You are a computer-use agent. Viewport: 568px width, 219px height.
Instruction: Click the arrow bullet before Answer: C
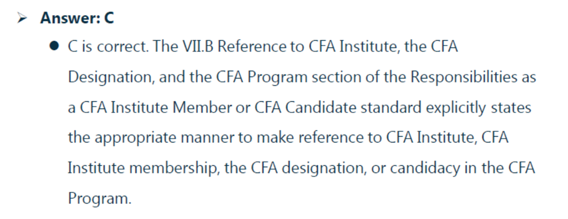click(x=22, y=19)
